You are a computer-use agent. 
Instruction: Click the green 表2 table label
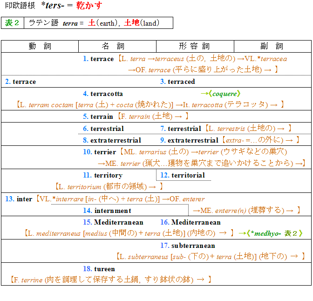point(13,23)
